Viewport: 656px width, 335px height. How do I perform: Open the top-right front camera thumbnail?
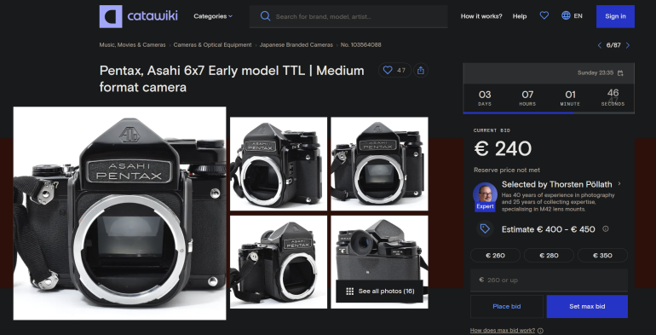click(379, 164)
